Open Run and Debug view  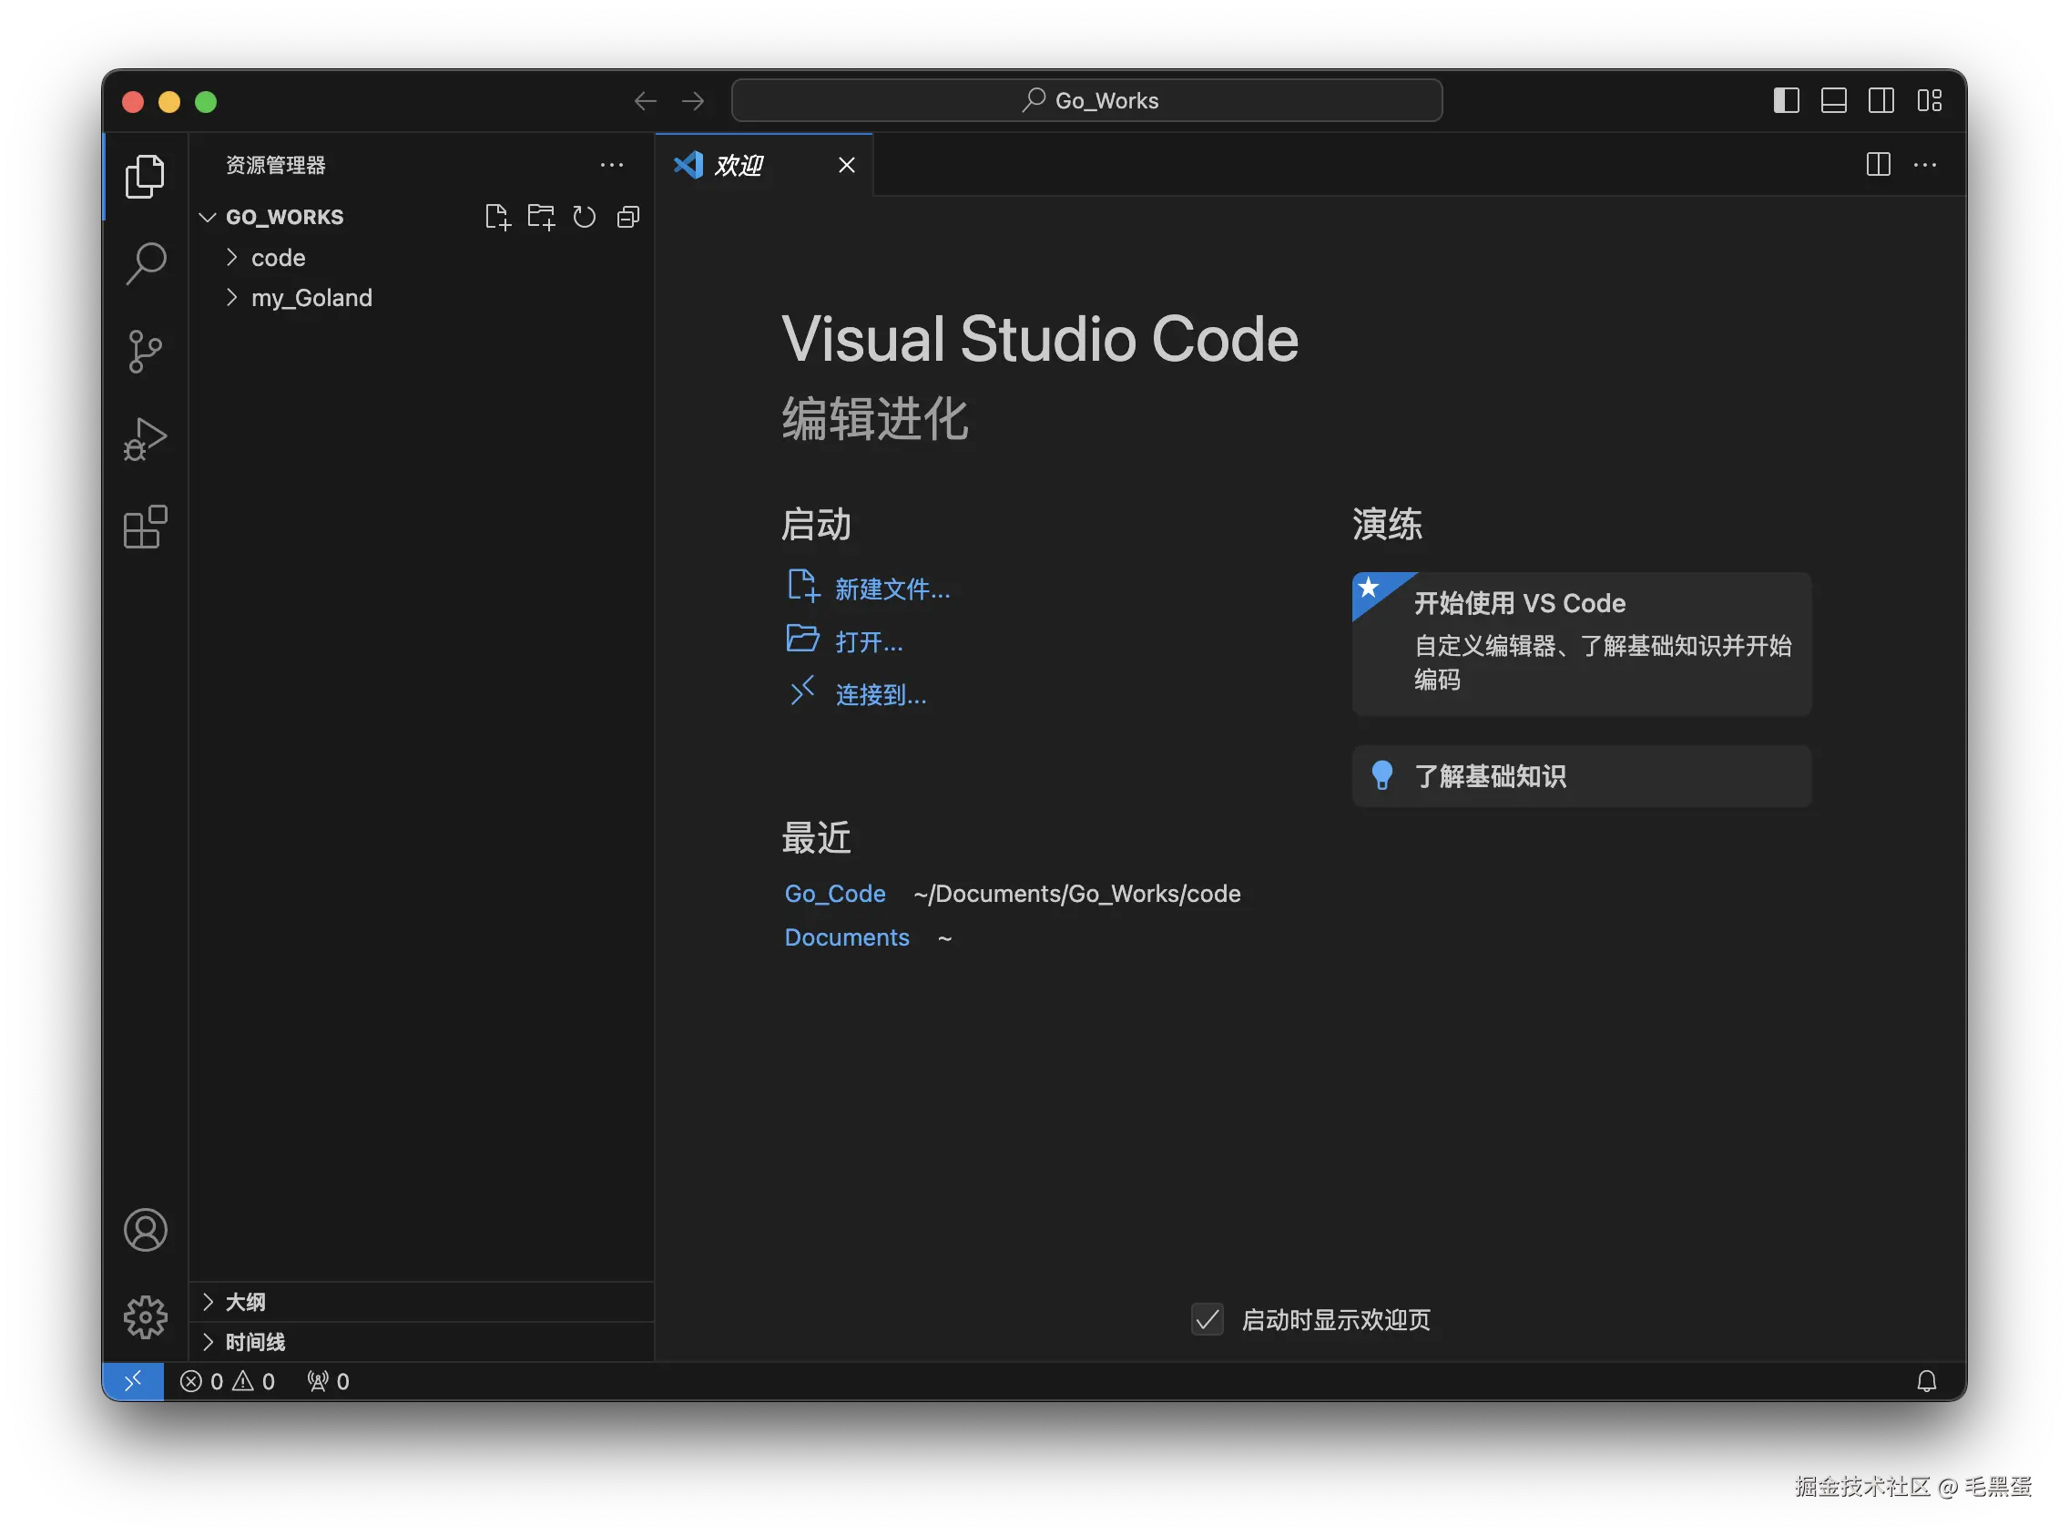coord(145,439)
